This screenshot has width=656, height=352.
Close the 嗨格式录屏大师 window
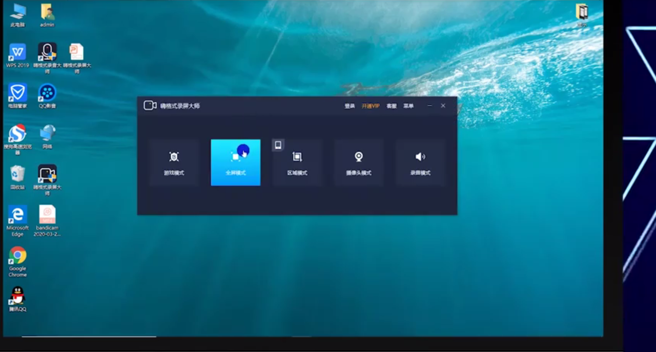point(443,106)
